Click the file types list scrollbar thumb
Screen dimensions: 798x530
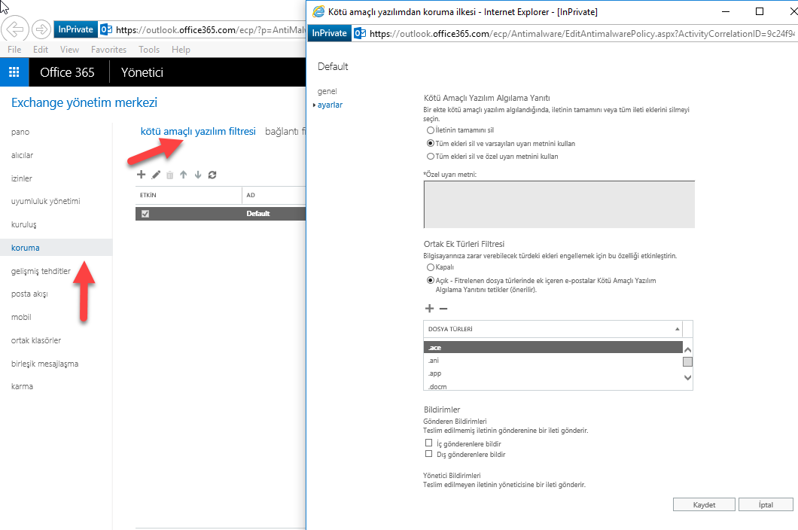tap(687, 362)
